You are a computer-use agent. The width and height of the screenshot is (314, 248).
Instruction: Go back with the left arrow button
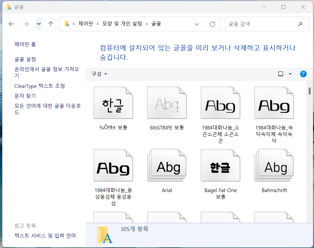11,24
